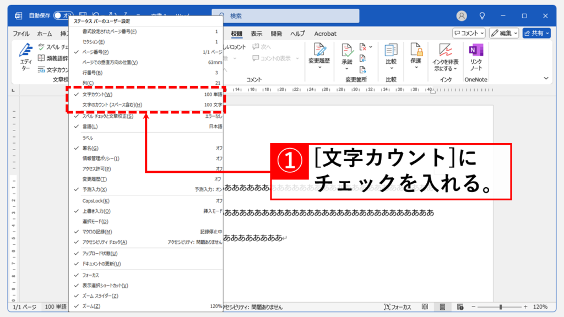This screenshot has width=564, height=317.
Task: Open the ファイル tab
Action: coord(21,34)
